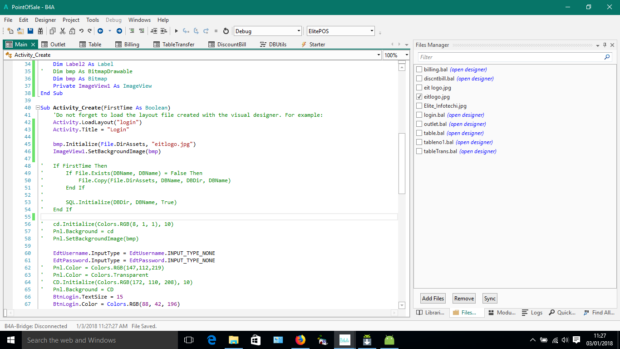This screenshot has width=620, height=349.
Task: Click the Cut scissors icon
Action: 62,31
